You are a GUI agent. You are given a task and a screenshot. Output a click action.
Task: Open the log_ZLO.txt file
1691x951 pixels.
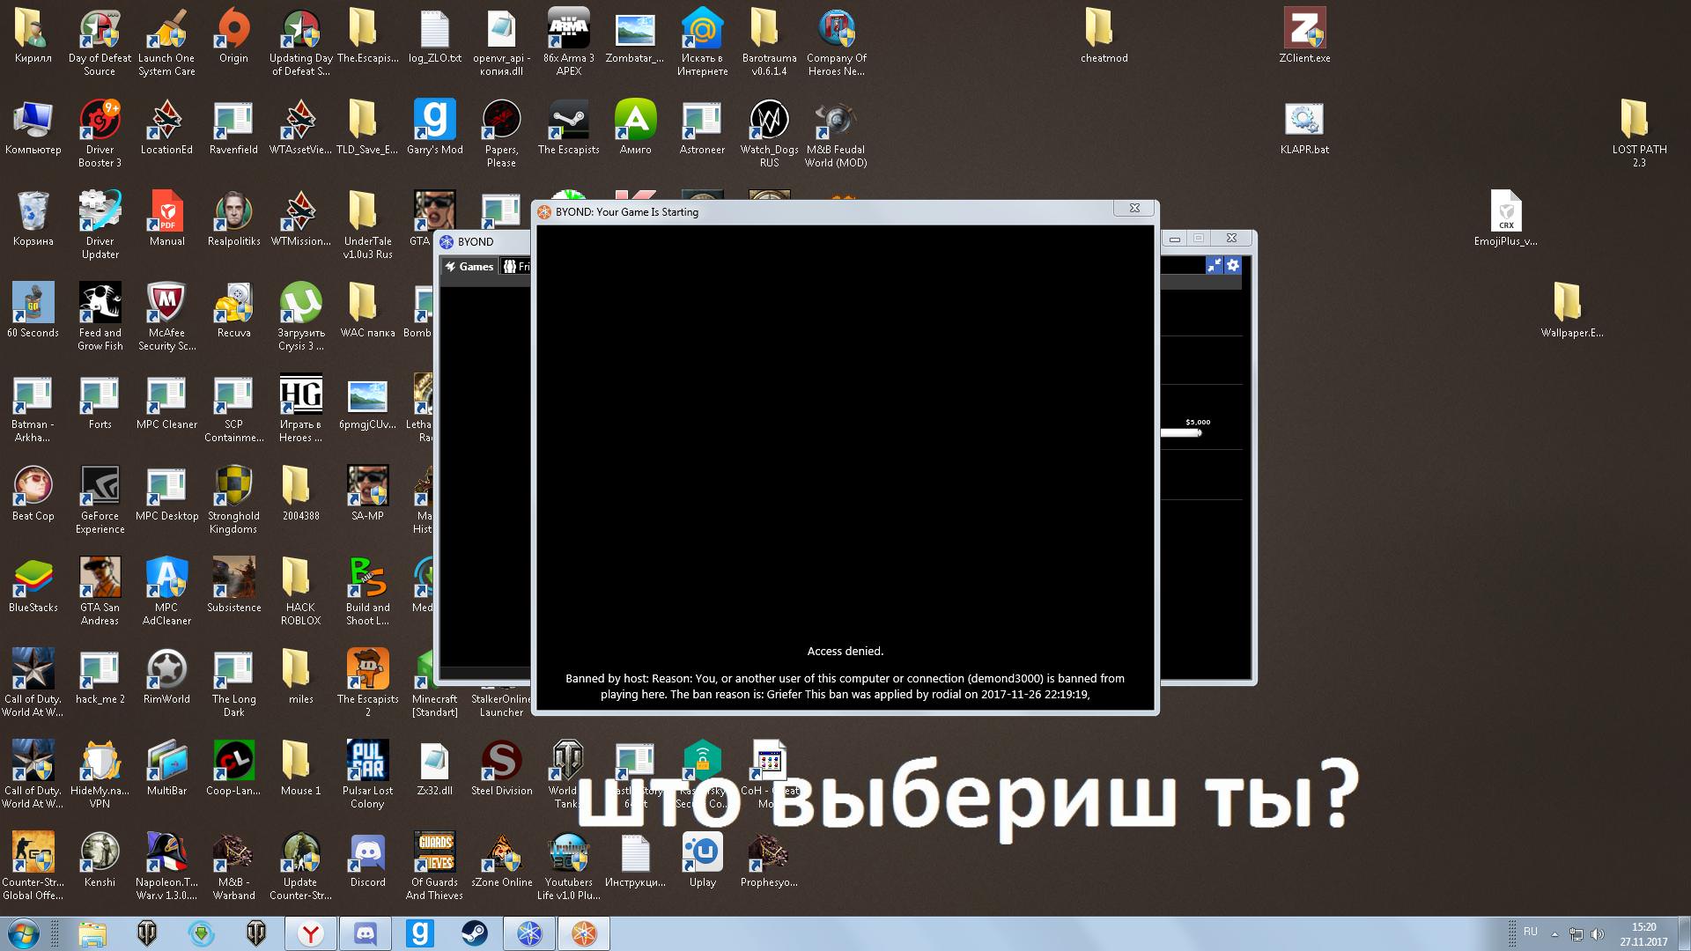point(434,36)
